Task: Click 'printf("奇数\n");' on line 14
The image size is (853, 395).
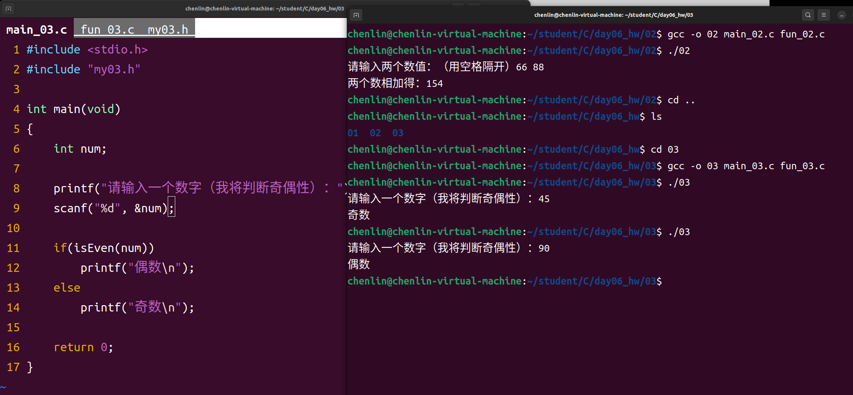Action: point(137,307)
